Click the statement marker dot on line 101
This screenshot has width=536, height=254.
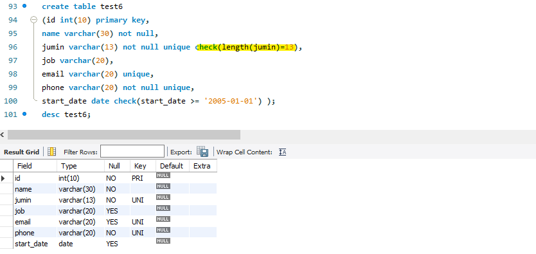coord(24,114)
